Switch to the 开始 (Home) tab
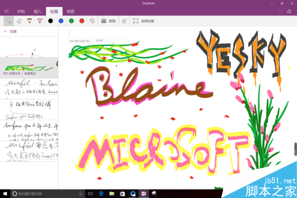 pyautogui.click(x=21, y=11)
